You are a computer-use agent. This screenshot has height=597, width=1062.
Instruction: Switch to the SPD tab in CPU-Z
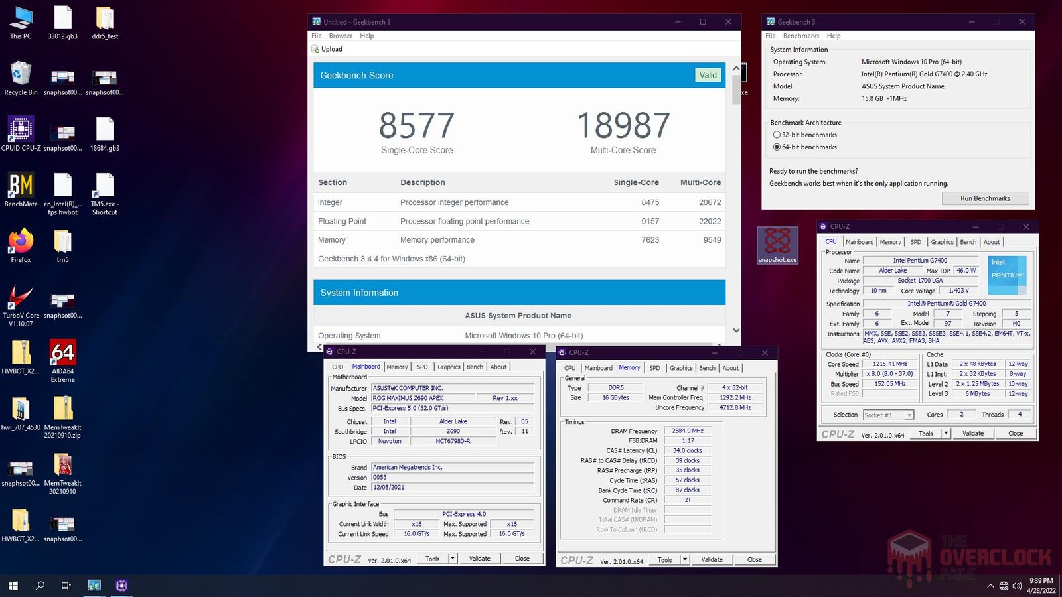916,242
